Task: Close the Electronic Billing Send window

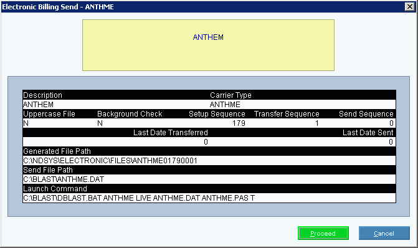Action: [410, 6]
